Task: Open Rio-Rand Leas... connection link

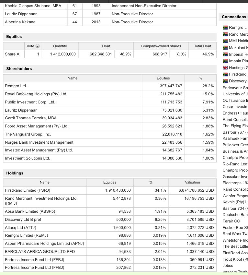Action: tap(235, 164)
